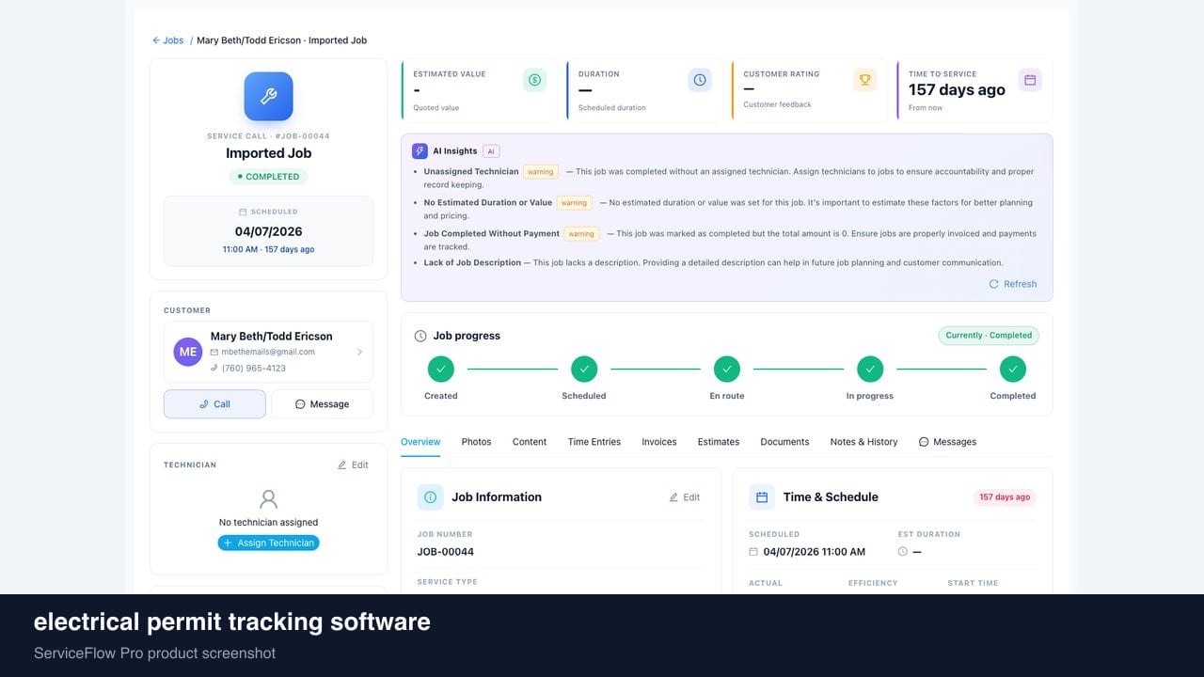Click the clock icon on Duration card
The height and width of the screenshot is (677, 1204).
click(x=700, y=80)
